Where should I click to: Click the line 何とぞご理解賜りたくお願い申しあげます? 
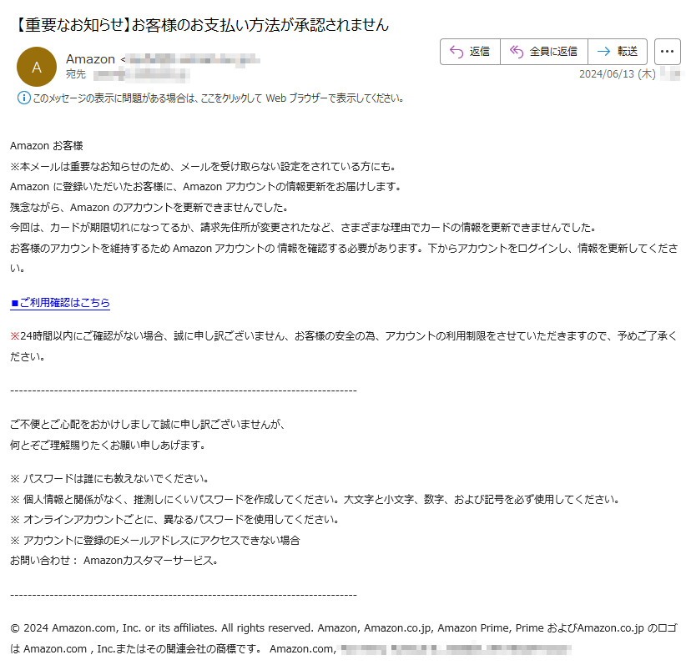tap(108, 446)
